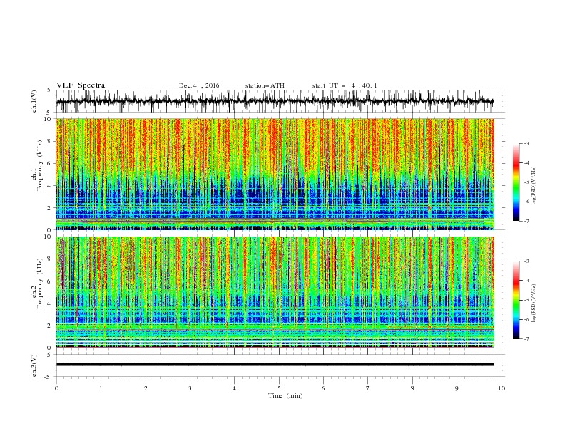The image size is (565, 436).
Task: Click the ch.1 spectrogram panel
Action: point(275,174)
